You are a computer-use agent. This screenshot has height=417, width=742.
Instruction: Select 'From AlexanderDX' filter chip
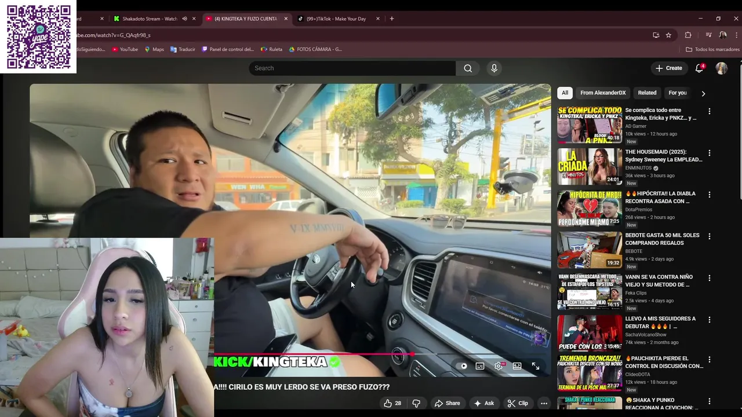603,93
